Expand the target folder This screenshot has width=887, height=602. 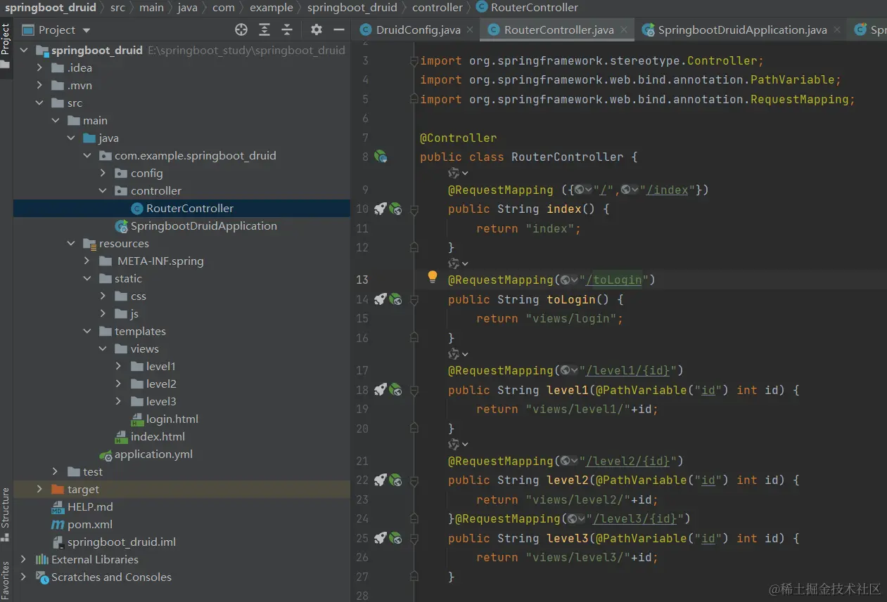coord(39,490)
